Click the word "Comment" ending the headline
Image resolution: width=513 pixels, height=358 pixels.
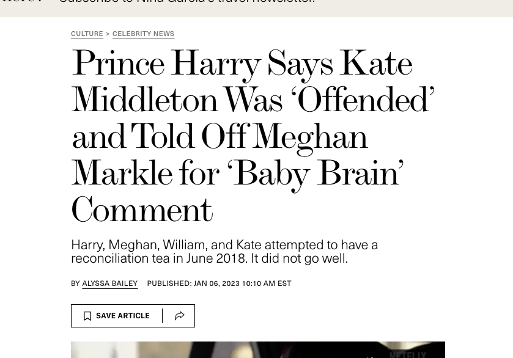coord(141,210)
